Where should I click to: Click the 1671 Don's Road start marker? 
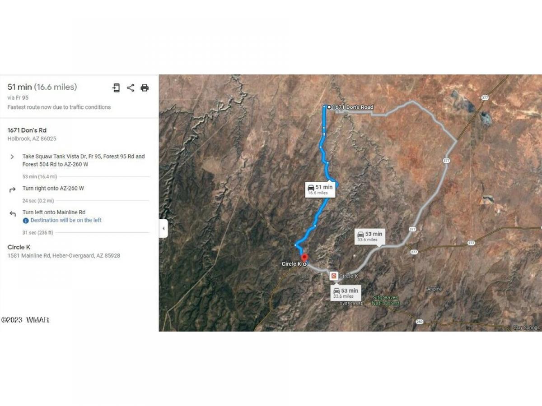tap(329, 107)
